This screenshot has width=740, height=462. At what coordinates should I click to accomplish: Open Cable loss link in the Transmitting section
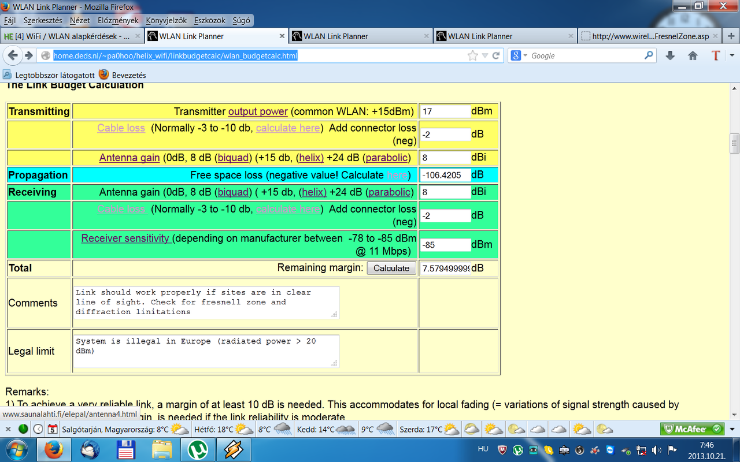tap(121, 128)
